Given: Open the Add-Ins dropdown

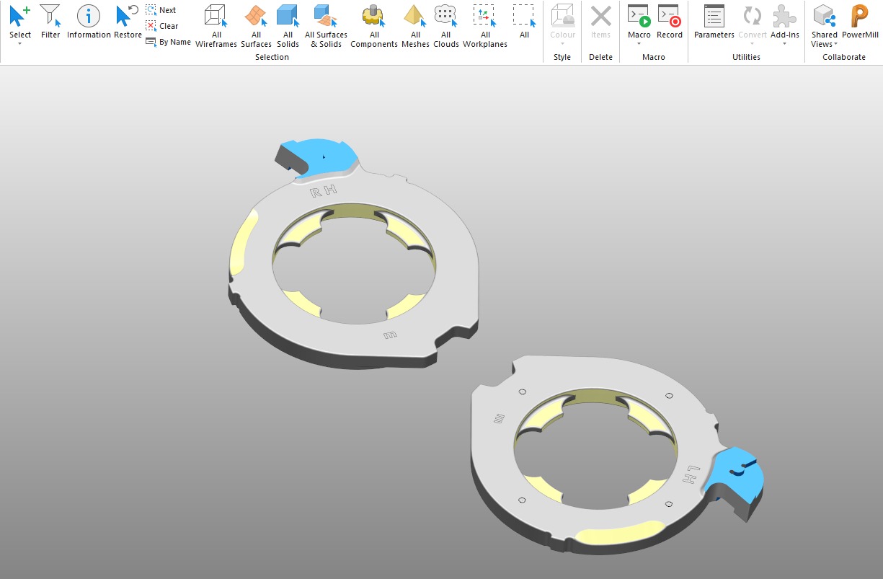Looking at the screenshot, I should tap(784, 44).
